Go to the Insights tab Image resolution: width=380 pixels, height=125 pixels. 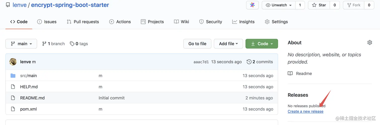pos(243,22)
